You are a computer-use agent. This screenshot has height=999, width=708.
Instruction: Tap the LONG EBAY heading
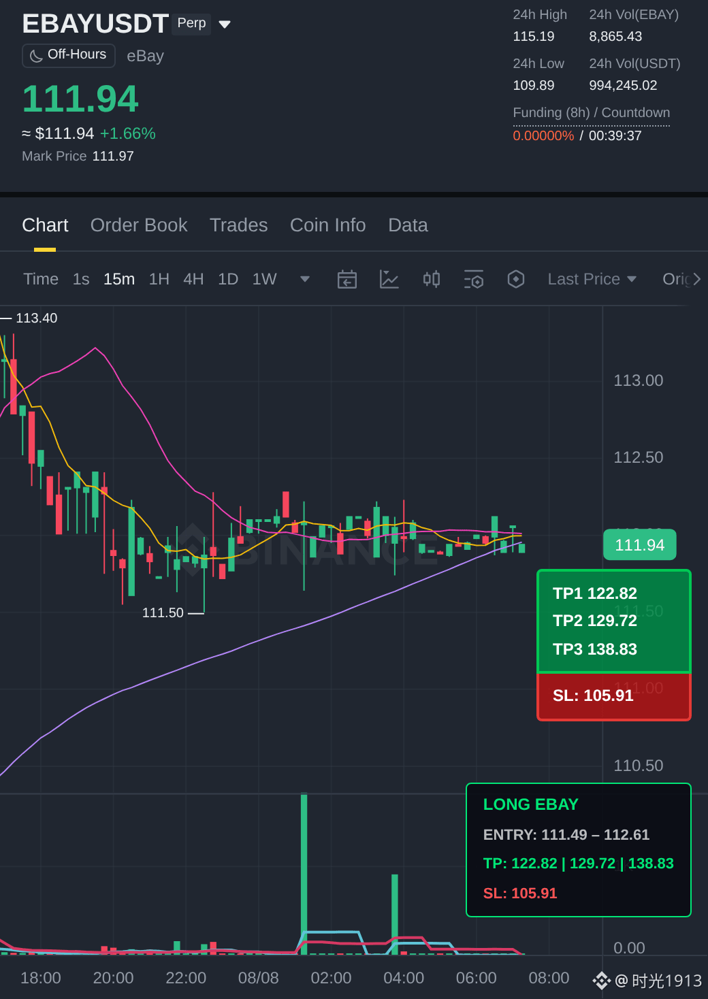pyautogui.click(x=531, y=804)
